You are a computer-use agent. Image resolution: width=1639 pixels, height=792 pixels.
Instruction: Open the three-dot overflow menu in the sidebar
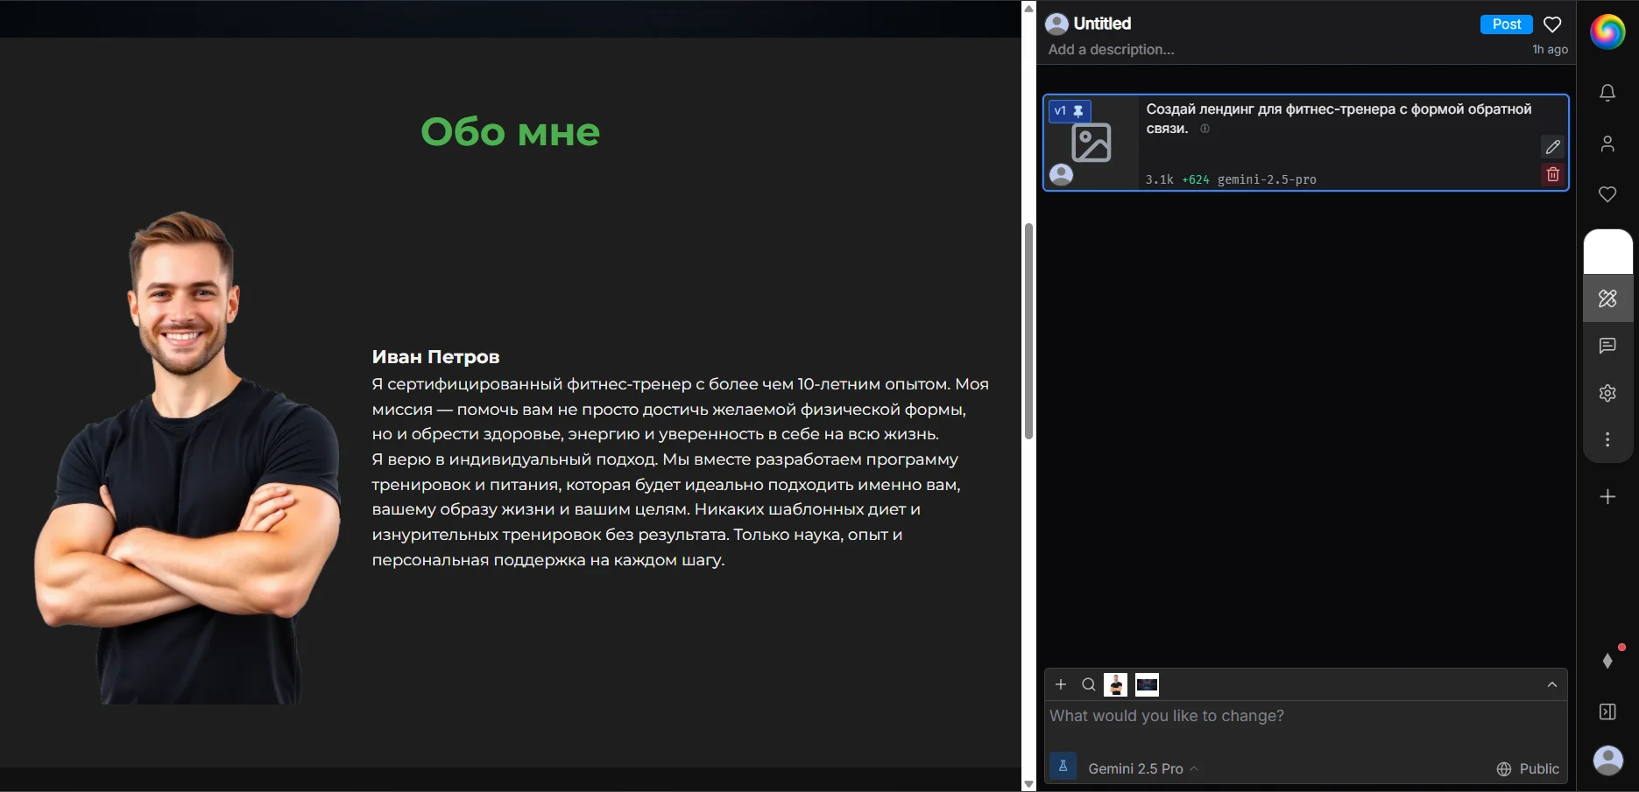click(1608, 439)
